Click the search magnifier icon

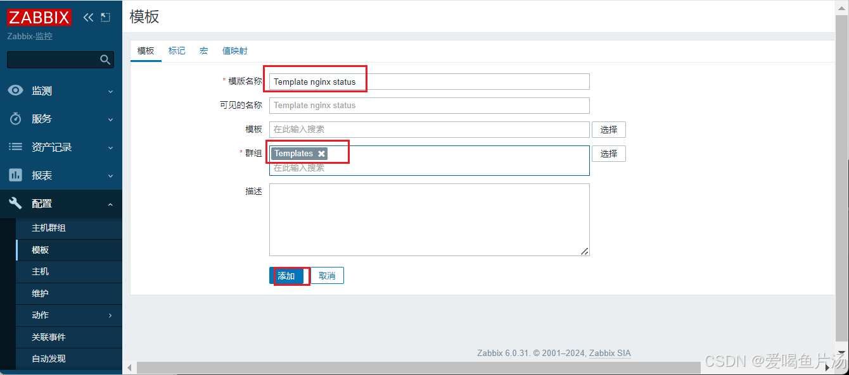tap(105, 59)
